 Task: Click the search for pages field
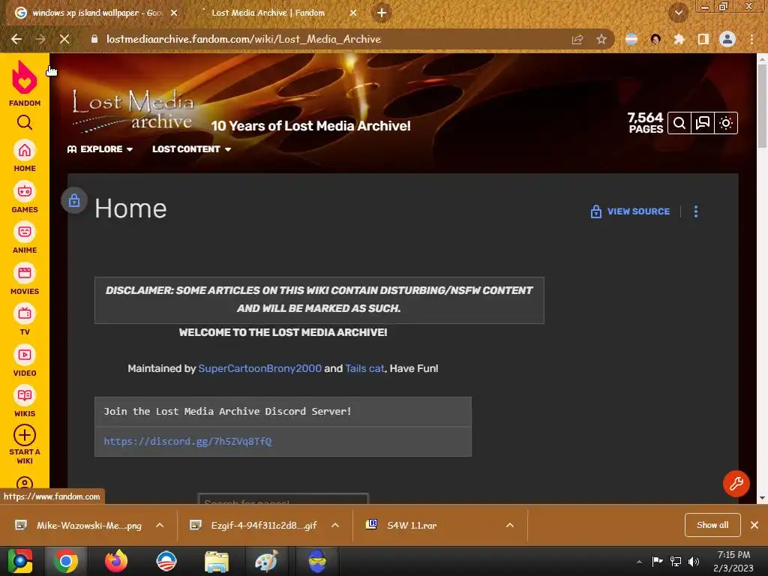tap(283, 499)
